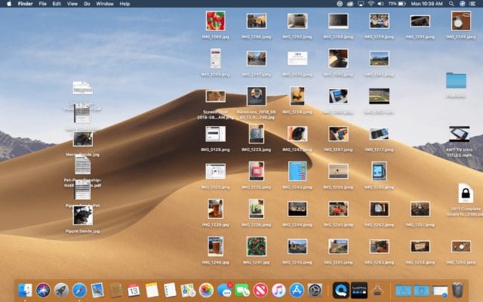Open the Wi-Fi status menu
This screenshot has width=483, height=302.
371,4
